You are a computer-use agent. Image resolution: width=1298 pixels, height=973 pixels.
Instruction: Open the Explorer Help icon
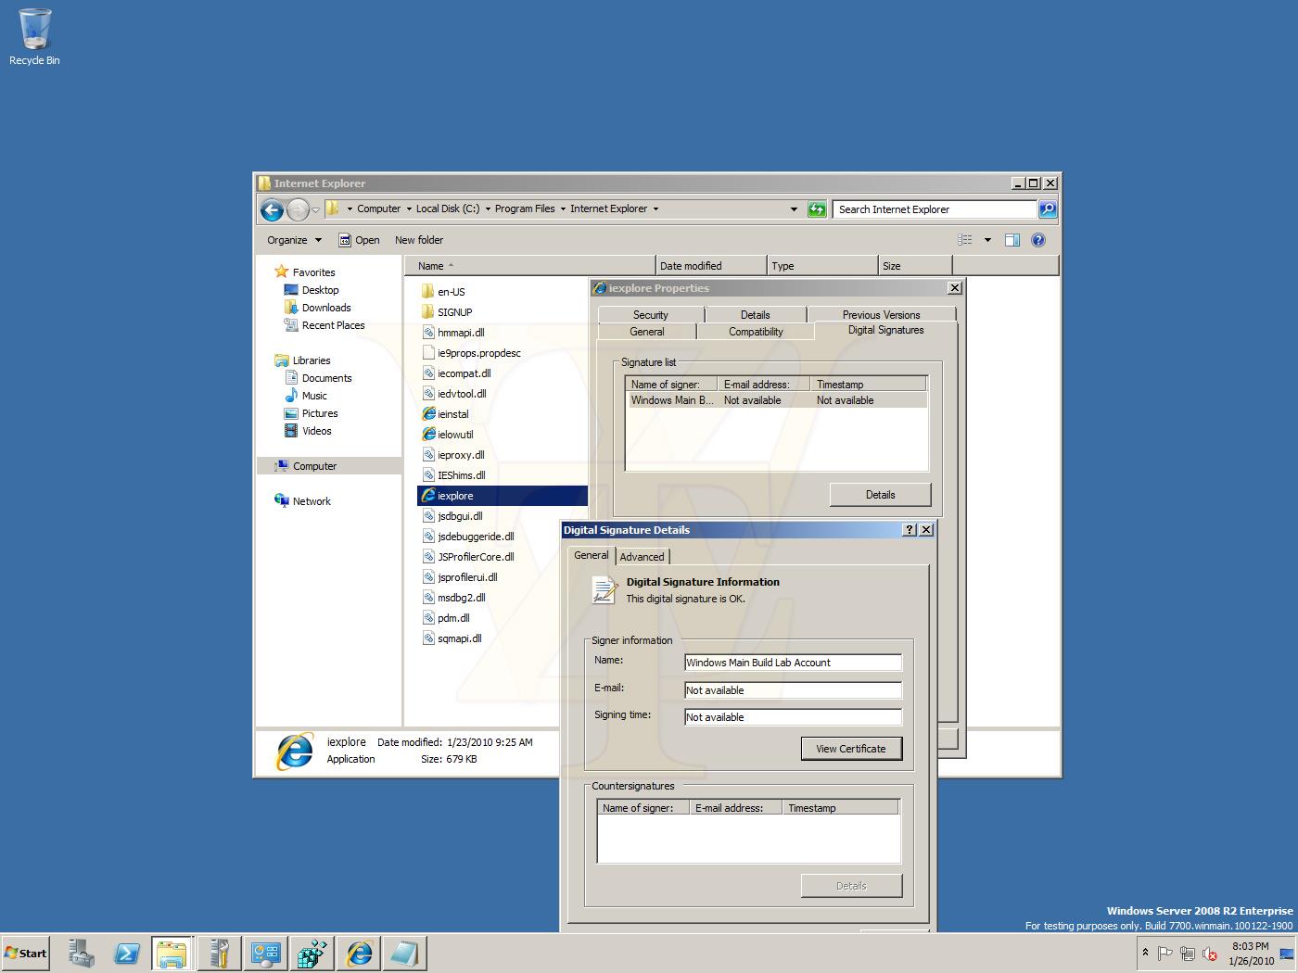(x=1038, y=240)
